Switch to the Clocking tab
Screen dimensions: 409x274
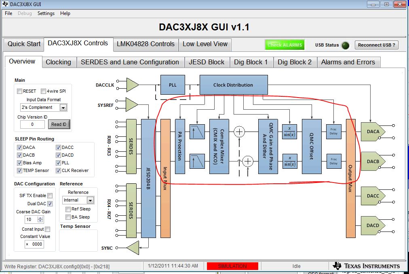click(x=59, y=62)
